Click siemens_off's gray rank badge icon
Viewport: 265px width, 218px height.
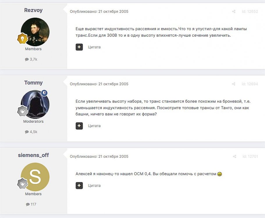[x=22, y=183]
